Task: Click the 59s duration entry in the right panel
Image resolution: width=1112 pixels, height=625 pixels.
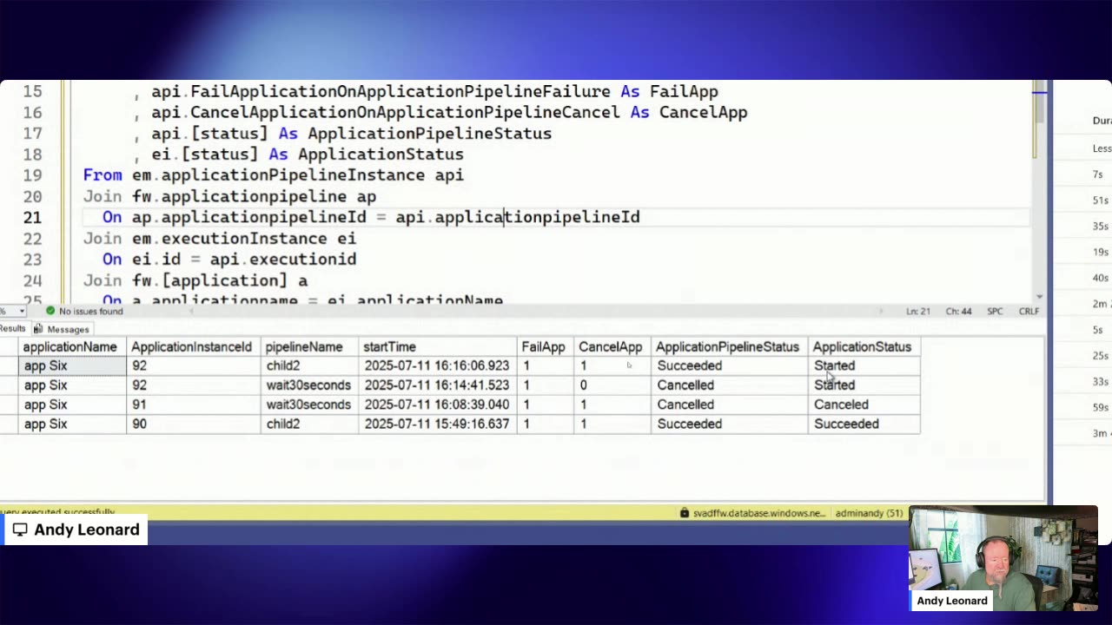Action: (x=1100, y=408)
